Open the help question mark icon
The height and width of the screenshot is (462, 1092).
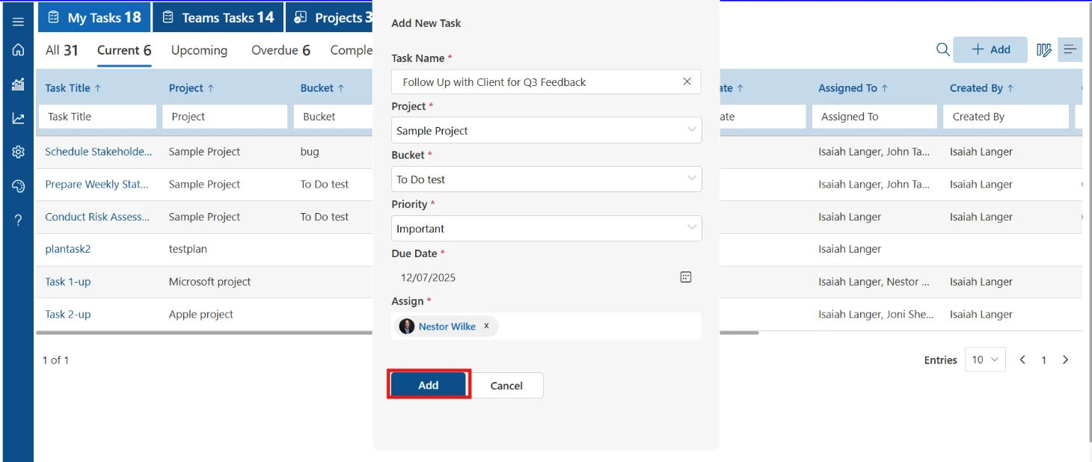pos(18,220)
